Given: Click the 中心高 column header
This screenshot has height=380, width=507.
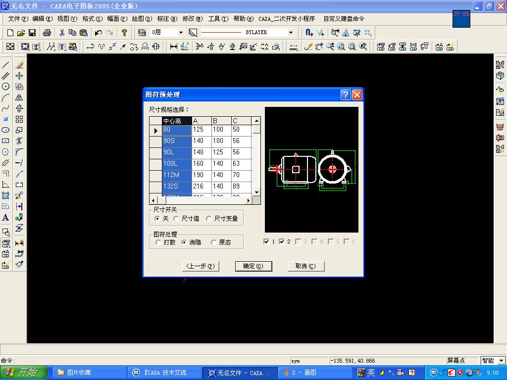Looking at the screenshot, I should pos(177,121).
